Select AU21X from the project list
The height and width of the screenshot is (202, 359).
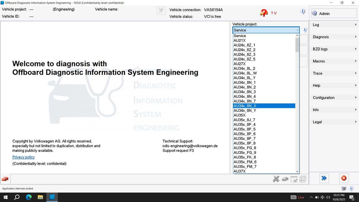coord(264,41)
